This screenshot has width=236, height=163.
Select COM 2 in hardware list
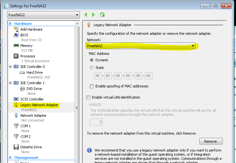click(x=25, y=137)
